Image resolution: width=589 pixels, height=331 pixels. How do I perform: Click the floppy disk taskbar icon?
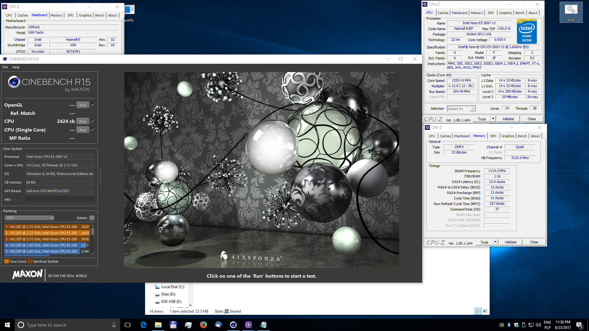(x=173, y=325)
